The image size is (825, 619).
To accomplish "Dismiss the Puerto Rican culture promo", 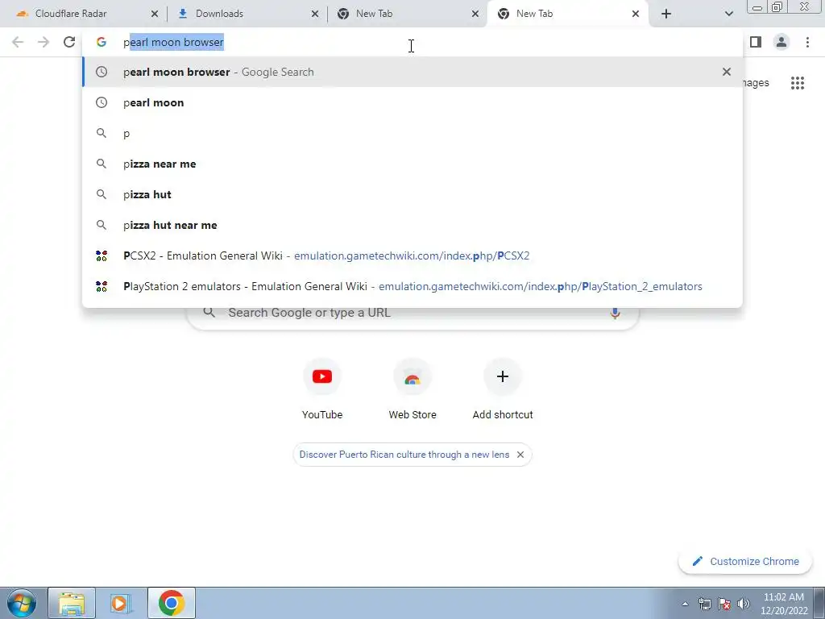I will coord(520,455).
